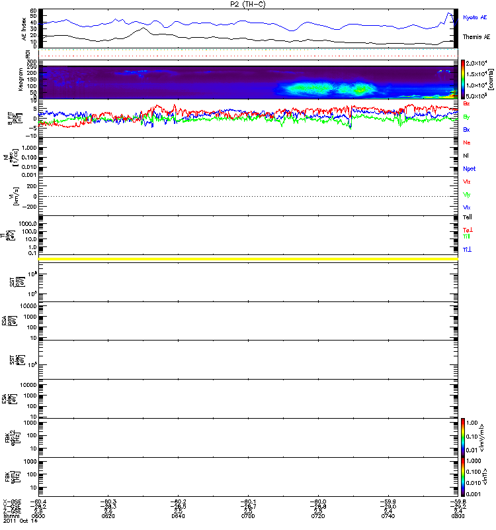Viewport: 496px width, 530px height.
Task: Click the "0620" time axis label
Action: 108,516
